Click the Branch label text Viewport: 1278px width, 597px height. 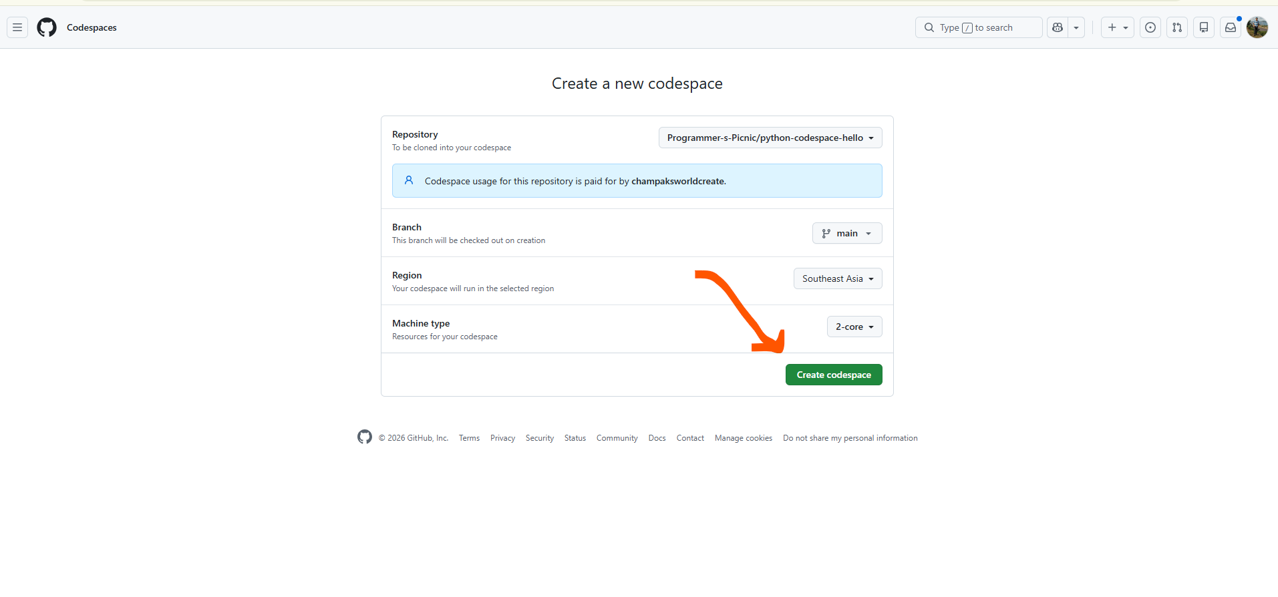[x=407, y=227]
